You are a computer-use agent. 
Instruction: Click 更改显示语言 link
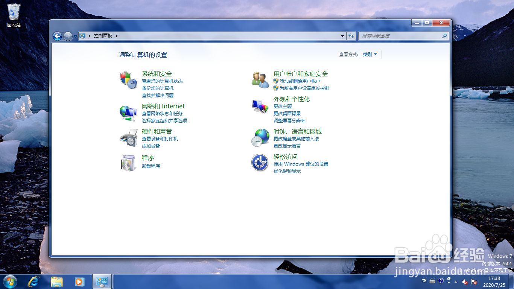point(287,146)
